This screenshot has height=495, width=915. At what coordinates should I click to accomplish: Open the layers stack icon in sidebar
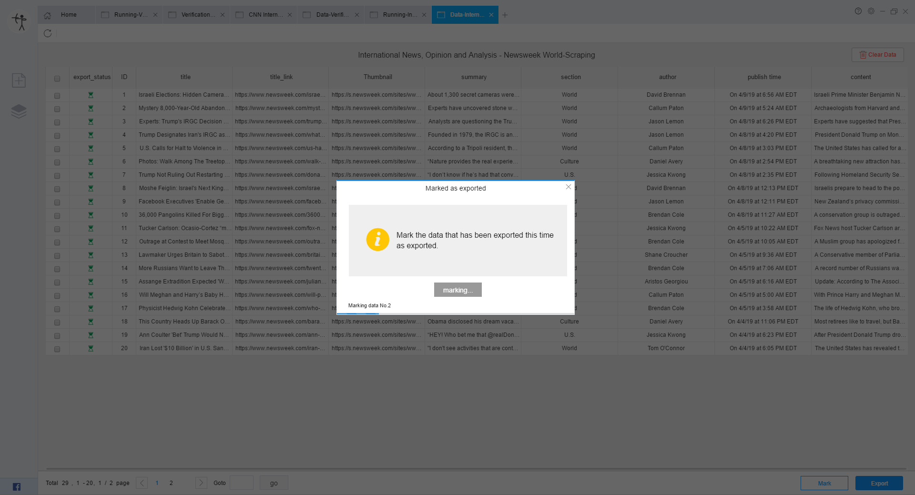coord(19,111)
